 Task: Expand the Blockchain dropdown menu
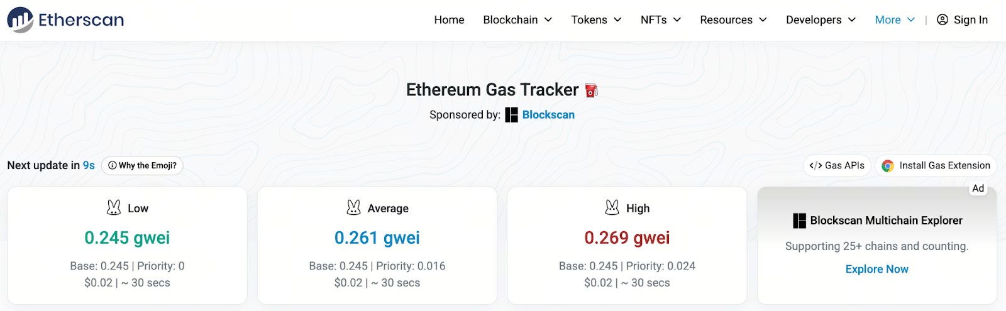[x=517, y=20]
